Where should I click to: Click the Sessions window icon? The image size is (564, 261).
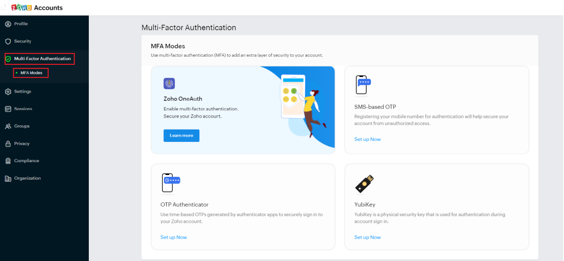coord(8,109)
